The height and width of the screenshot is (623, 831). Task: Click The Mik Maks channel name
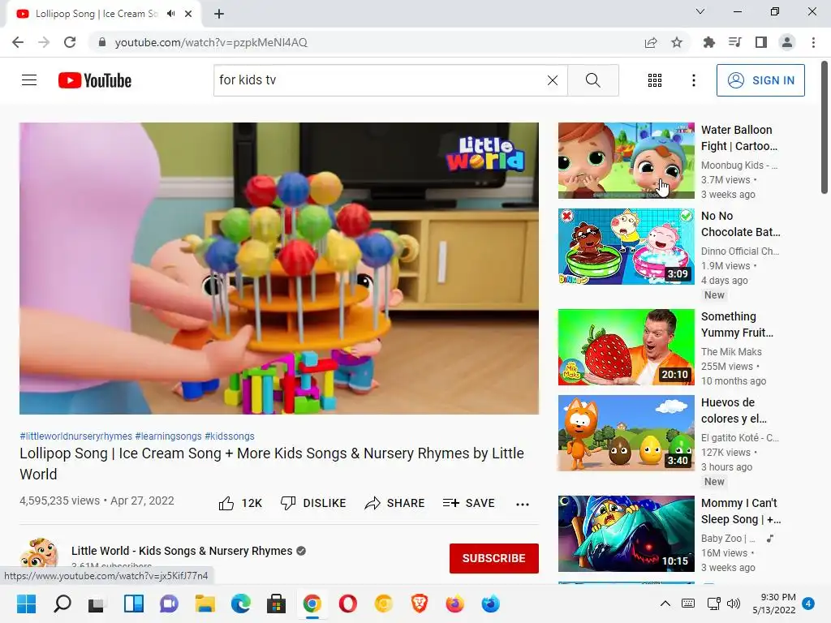tap(731, 352)
